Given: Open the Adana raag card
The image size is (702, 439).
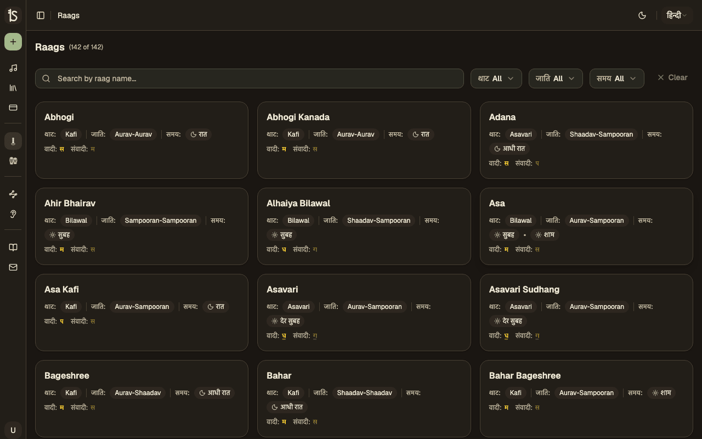Looking at the screenshot, I should point(586,140).
